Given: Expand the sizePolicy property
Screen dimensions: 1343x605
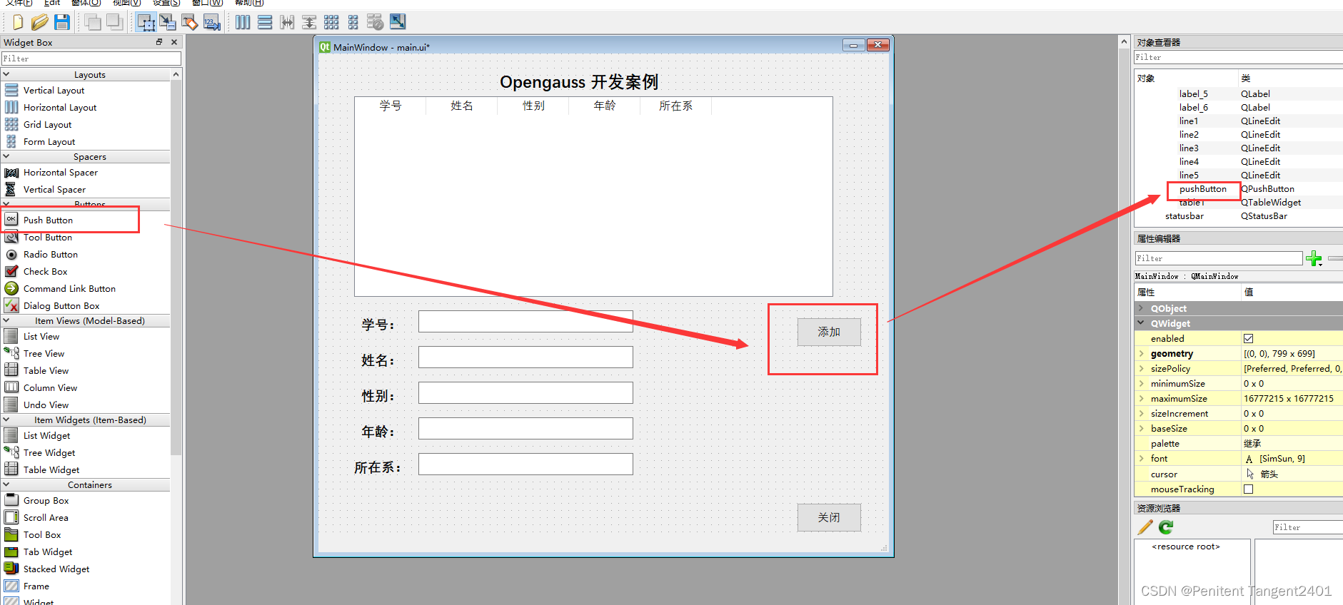Looking at the screenshot, I should [x=1141, y=368].
